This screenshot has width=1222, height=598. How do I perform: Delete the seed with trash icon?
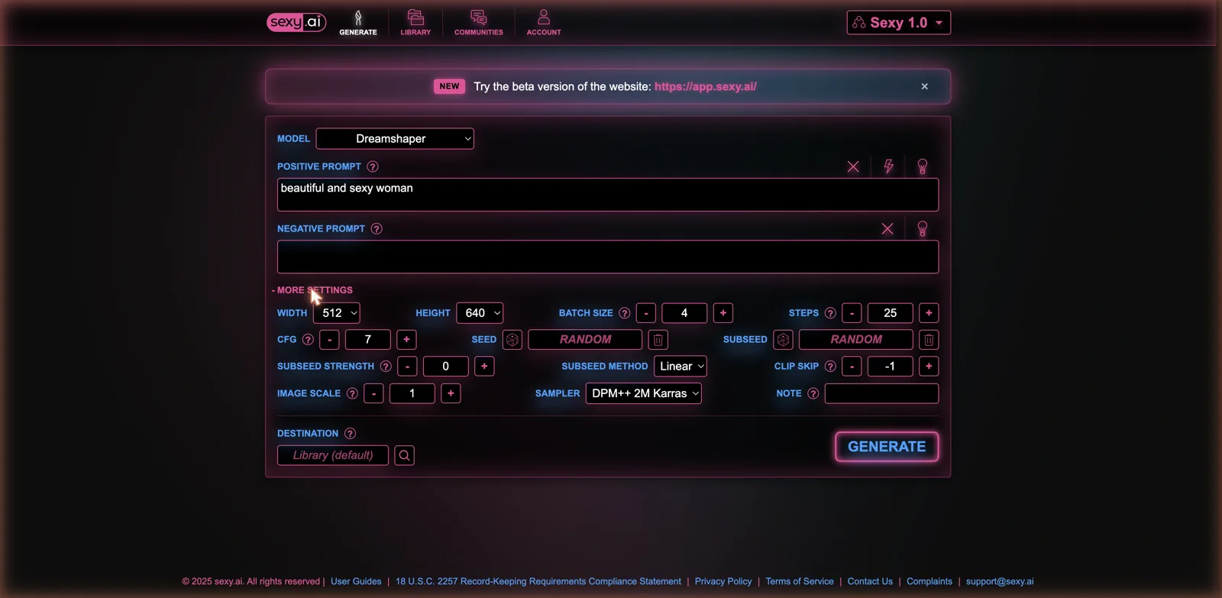coord(658,339)
